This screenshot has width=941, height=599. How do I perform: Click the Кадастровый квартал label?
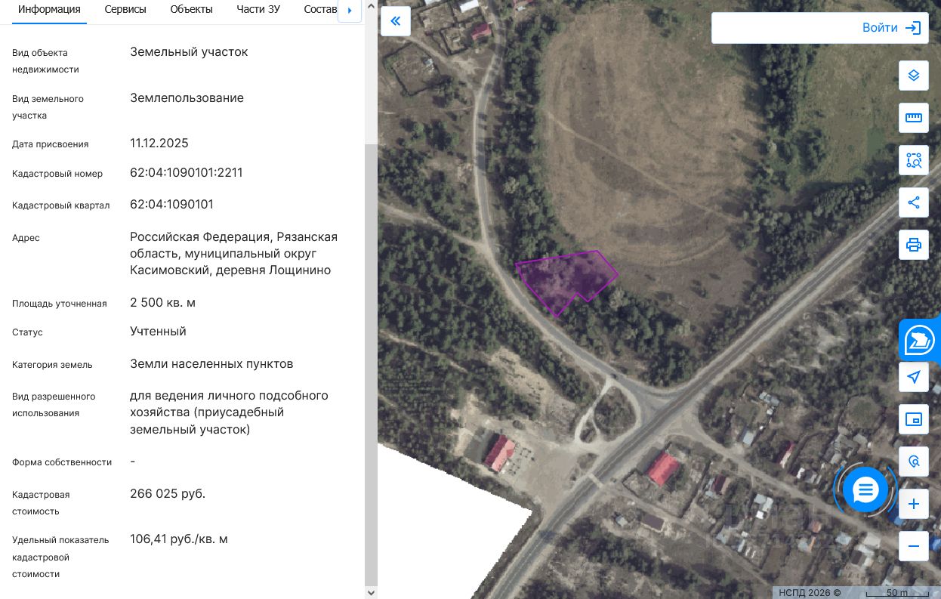[61, 205]
